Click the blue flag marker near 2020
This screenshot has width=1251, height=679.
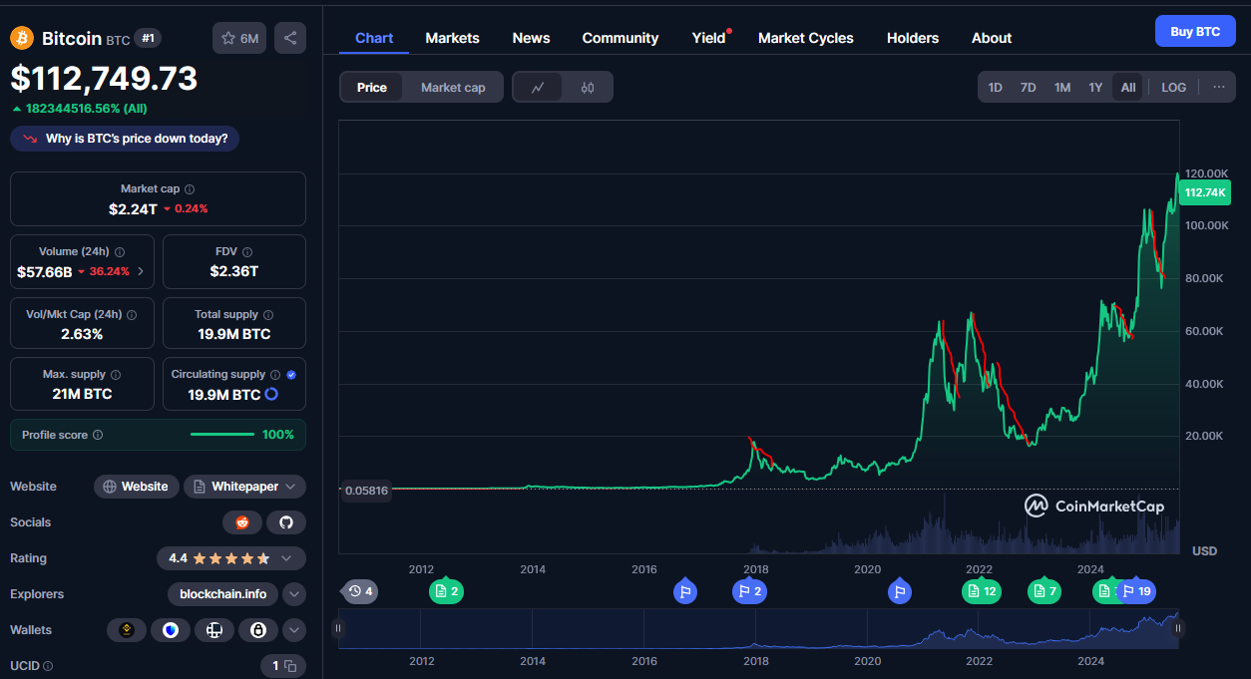[900, 591]
